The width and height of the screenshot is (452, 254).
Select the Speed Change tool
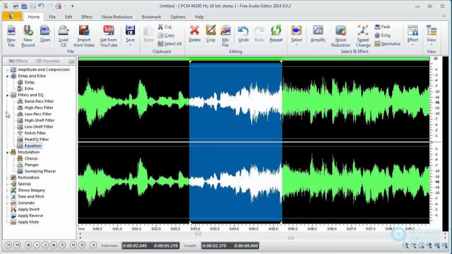click(x=363, y=31)
